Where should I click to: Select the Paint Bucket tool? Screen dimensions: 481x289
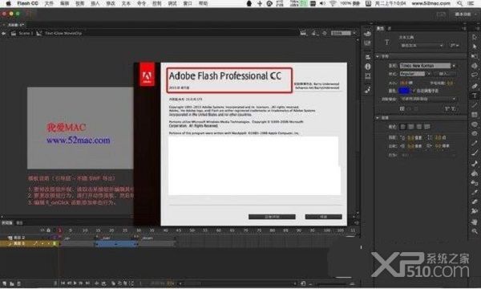(475, 173)
